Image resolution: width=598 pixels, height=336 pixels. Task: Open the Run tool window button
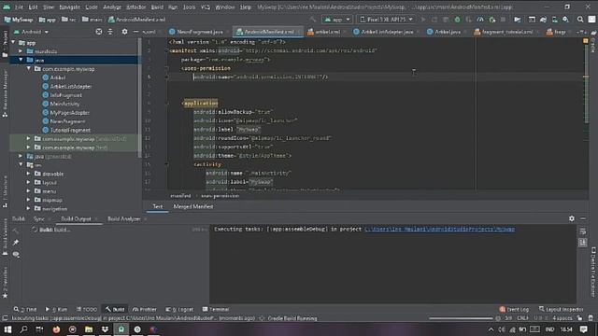56,309
